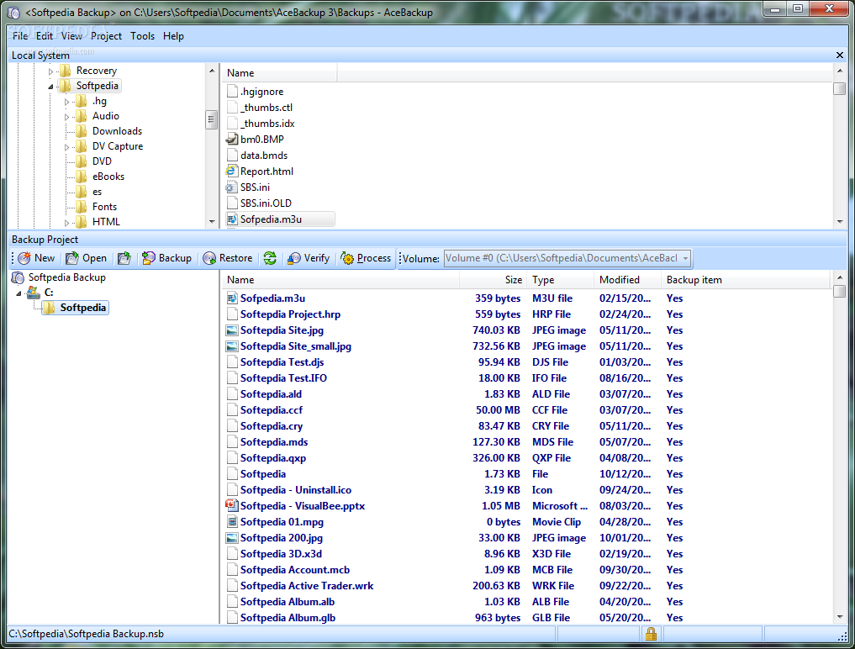Viewport: 855px width, 649px height.
Task: Collapse the C: drive node in backup project
Action: [19, 293]
